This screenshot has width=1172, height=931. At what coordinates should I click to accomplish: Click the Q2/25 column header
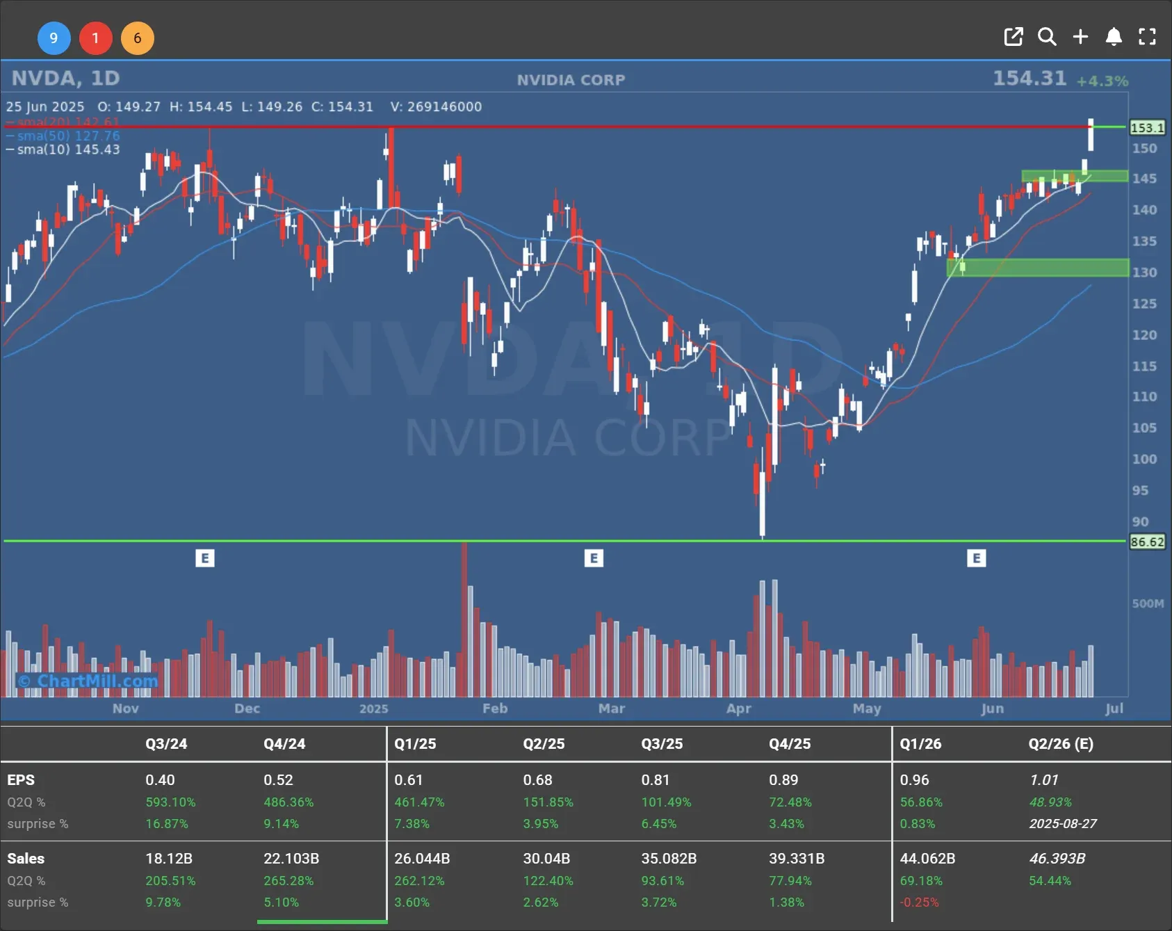544,744
